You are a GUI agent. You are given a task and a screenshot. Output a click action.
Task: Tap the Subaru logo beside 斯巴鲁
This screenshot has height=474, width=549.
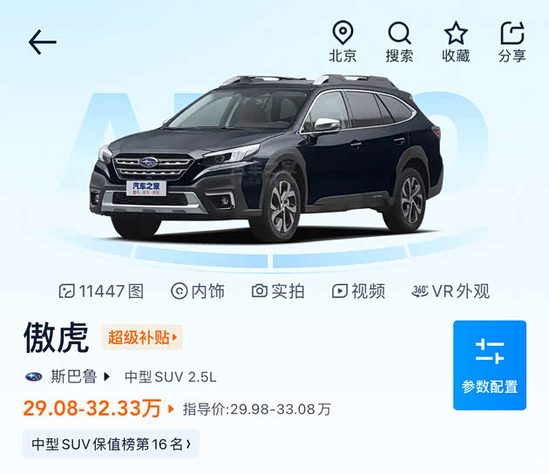pyautogui.click(x=34, y=377)
